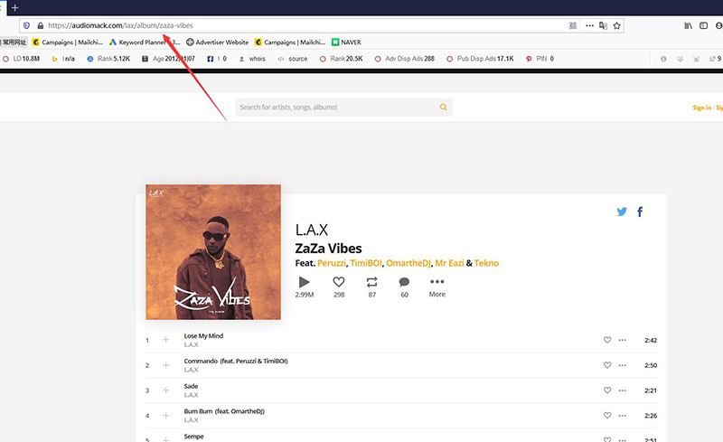The height and width of the screenshot is (442, 723).
Task: Open featured artist TimiBOI link
Action: 366,263
